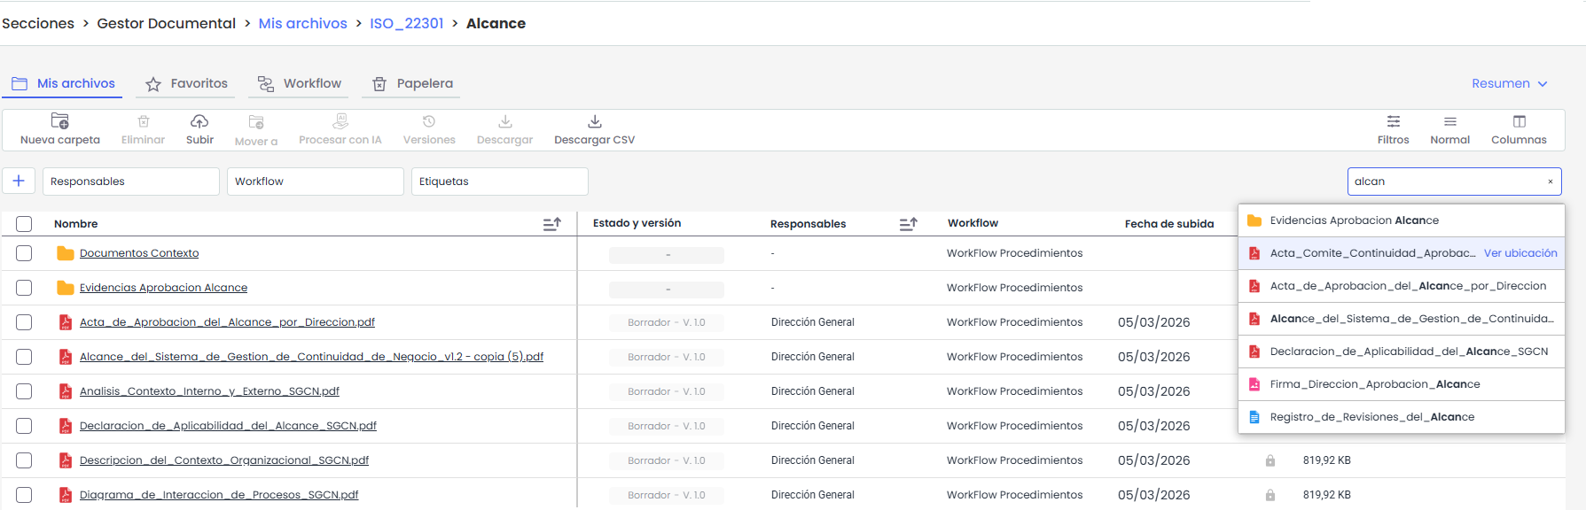Screen dimensions: 1586x510
Task: Switch to the Favoritos tab
Action: pyautogui.click(x=187, y=83)
